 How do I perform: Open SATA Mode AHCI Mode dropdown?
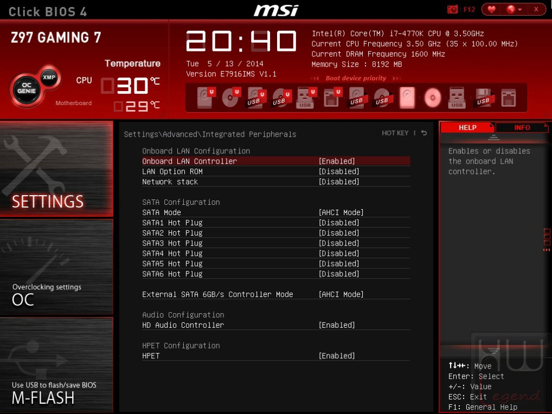click(x=341, y=212)
